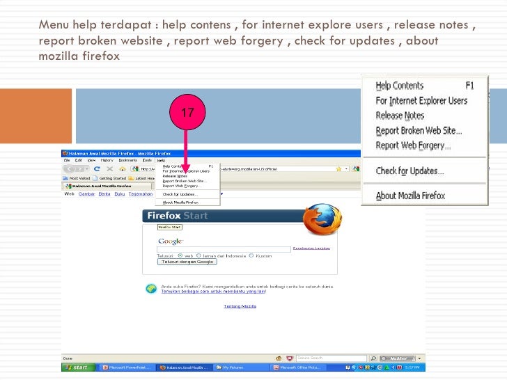Open Temukan berbagai cara untuk membantu link
Screen dimensions: 507x380
(x=213, y=292)
